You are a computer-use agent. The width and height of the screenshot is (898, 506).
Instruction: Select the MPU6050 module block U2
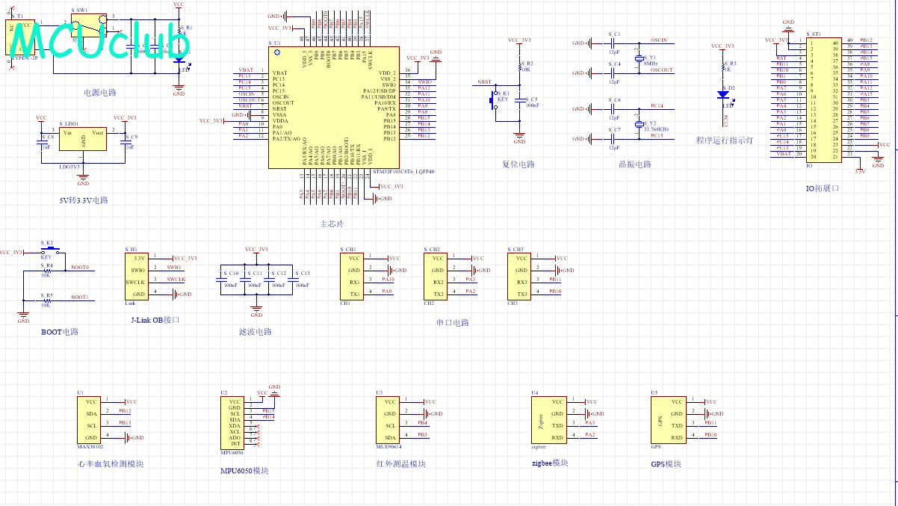(x=236, y=422)
